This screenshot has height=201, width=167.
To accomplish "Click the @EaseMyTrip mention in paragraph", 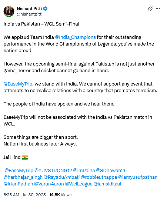I will coord(18,84).
